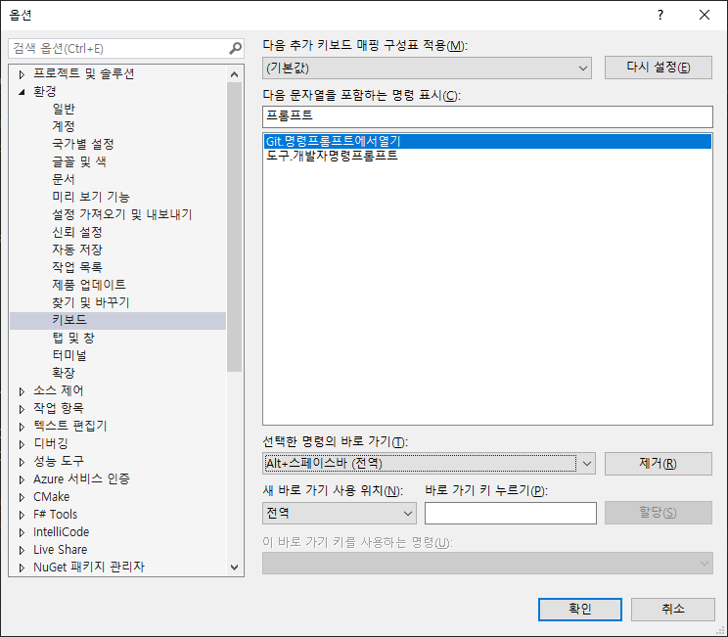Viewport: 728px width, 637px height.
Task: Select the 확장 item
Action: [64, 373]
